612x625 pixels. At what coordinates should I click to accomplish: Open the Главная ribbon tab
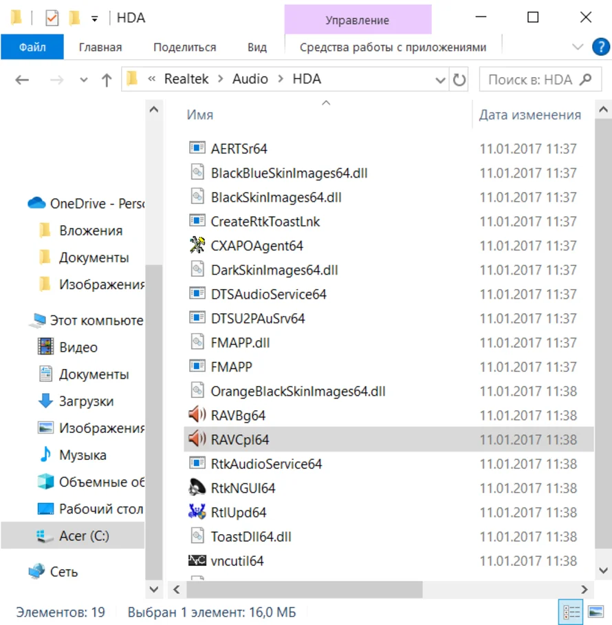(x=100, y=47)
